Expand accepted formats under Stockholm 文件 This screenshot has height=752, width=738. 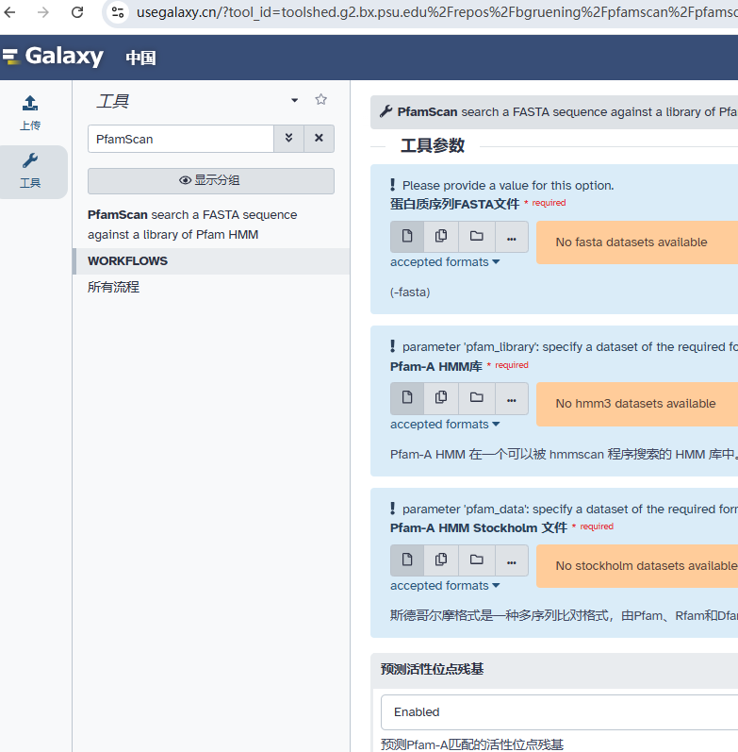point(445,586)
